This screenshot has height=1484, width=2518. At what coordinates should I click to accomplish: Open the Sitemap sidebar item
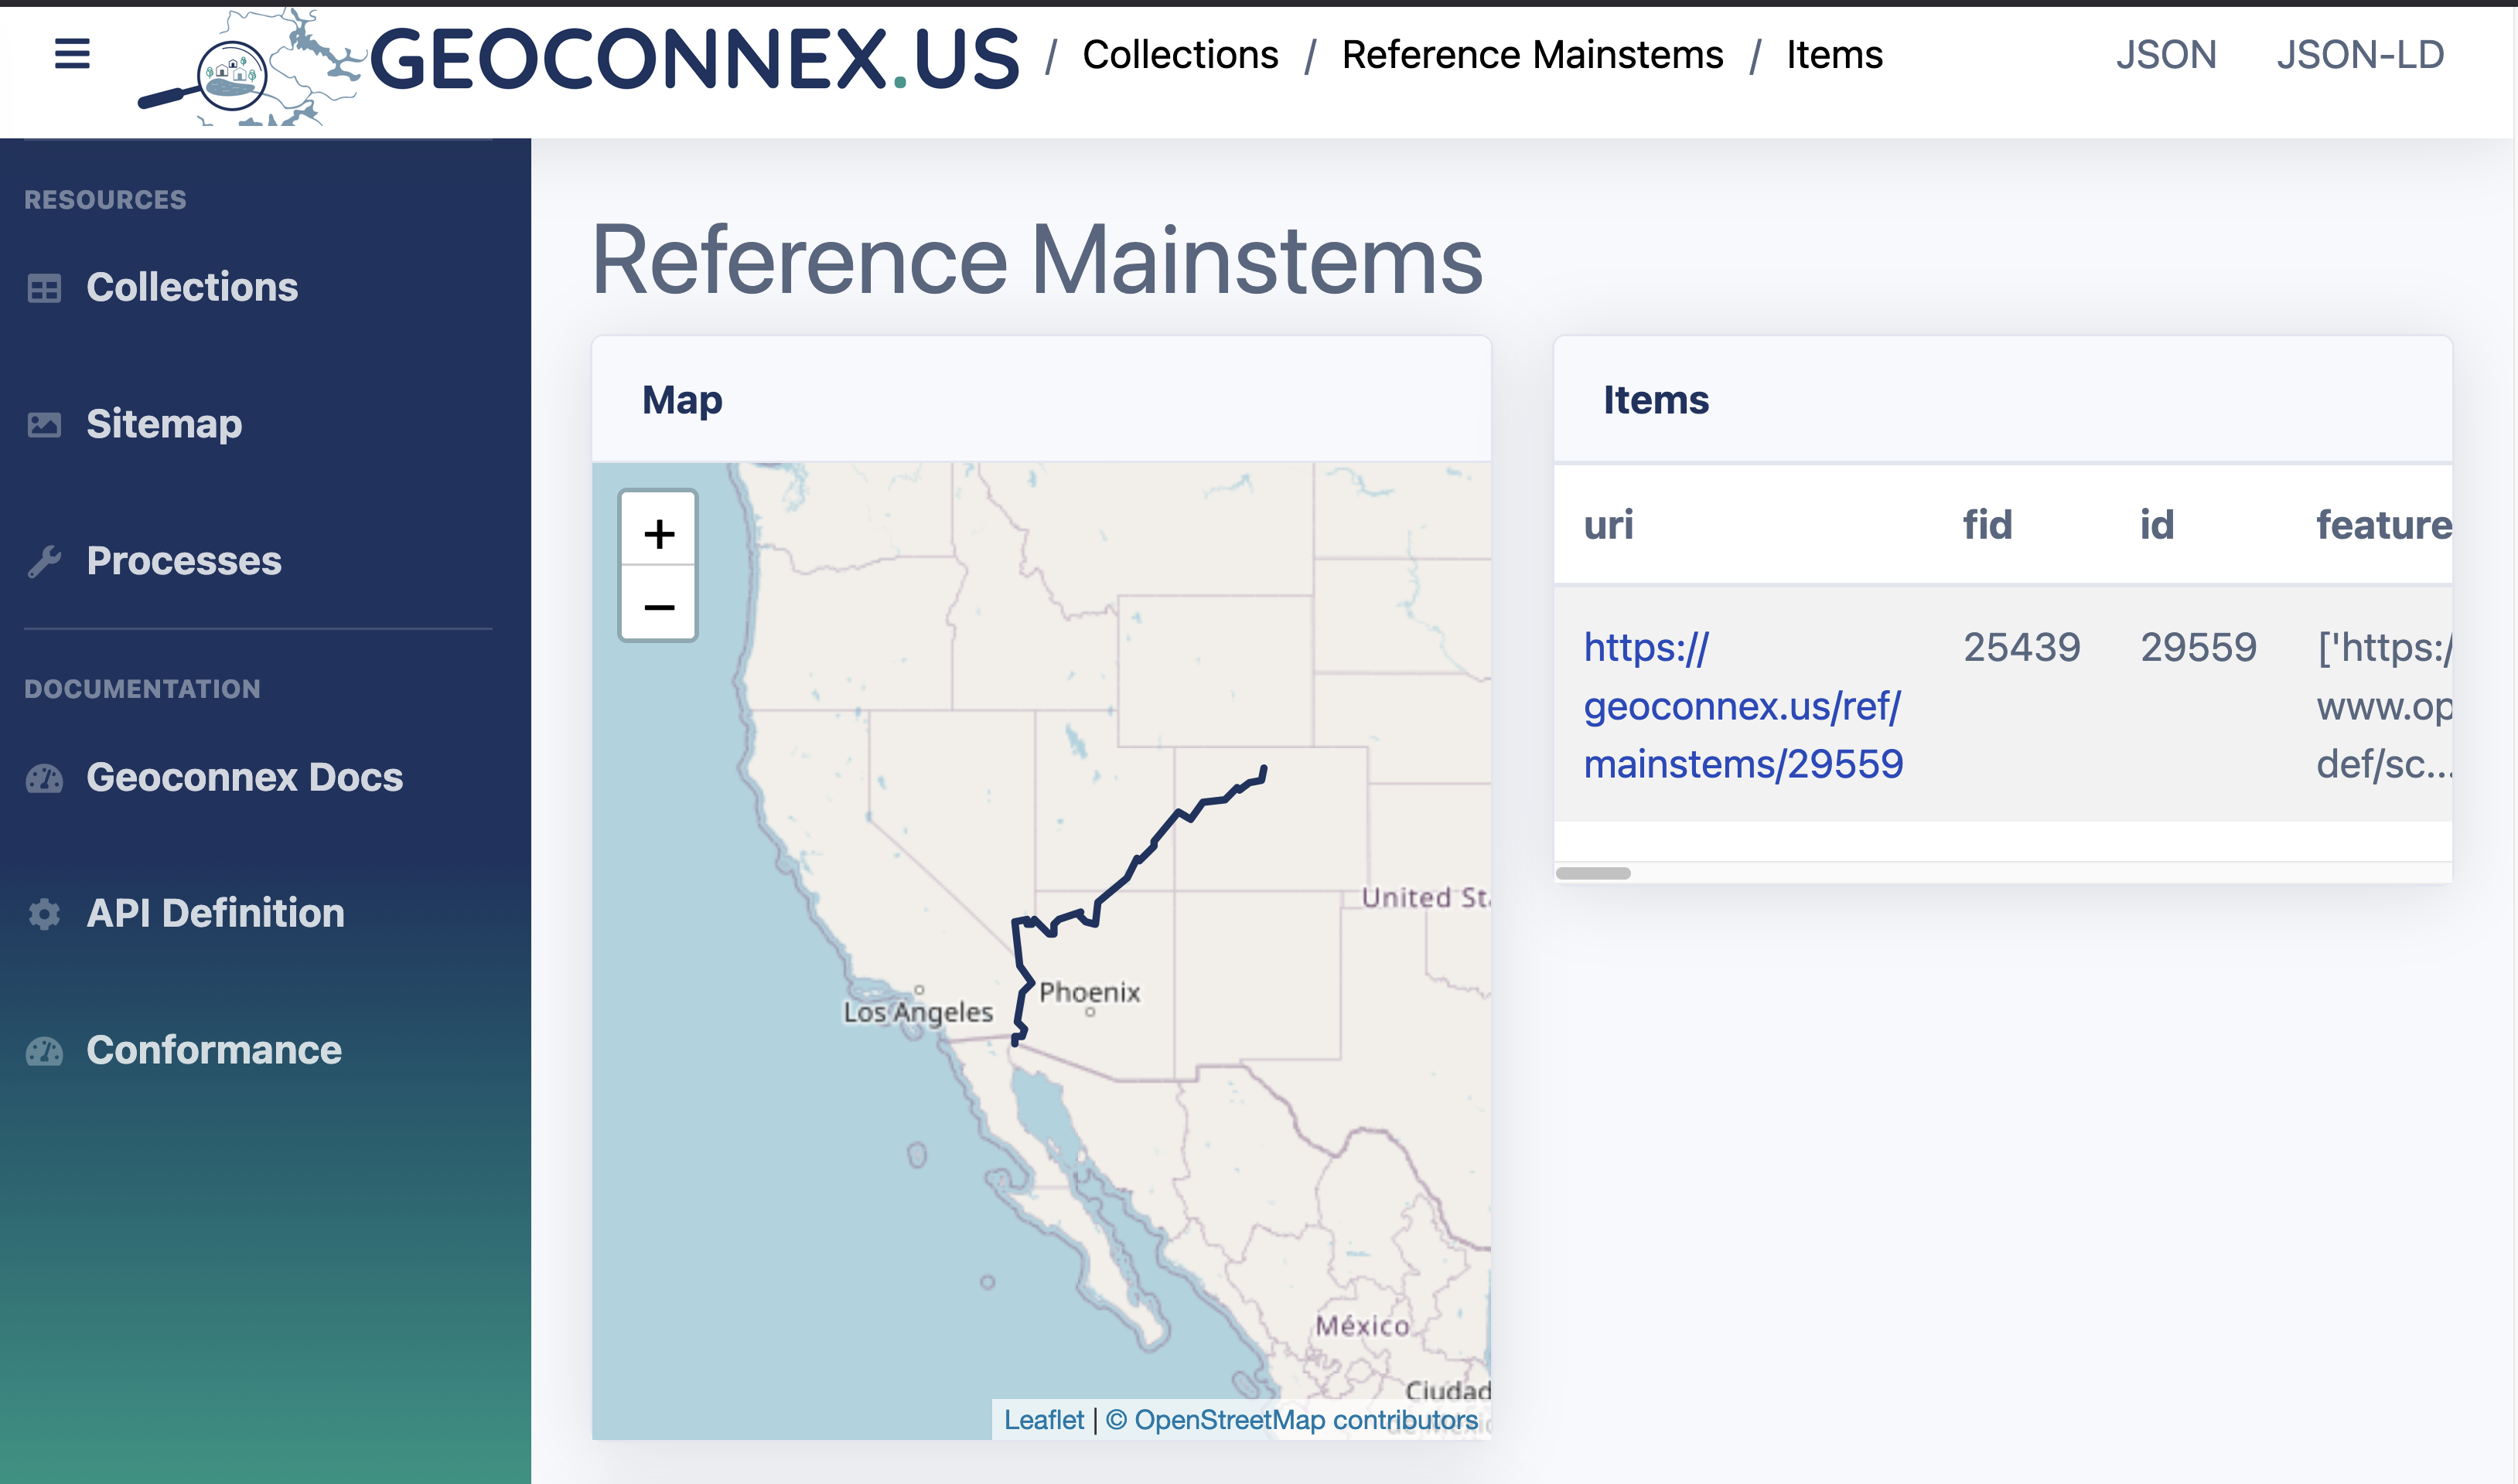coord(164,425)
